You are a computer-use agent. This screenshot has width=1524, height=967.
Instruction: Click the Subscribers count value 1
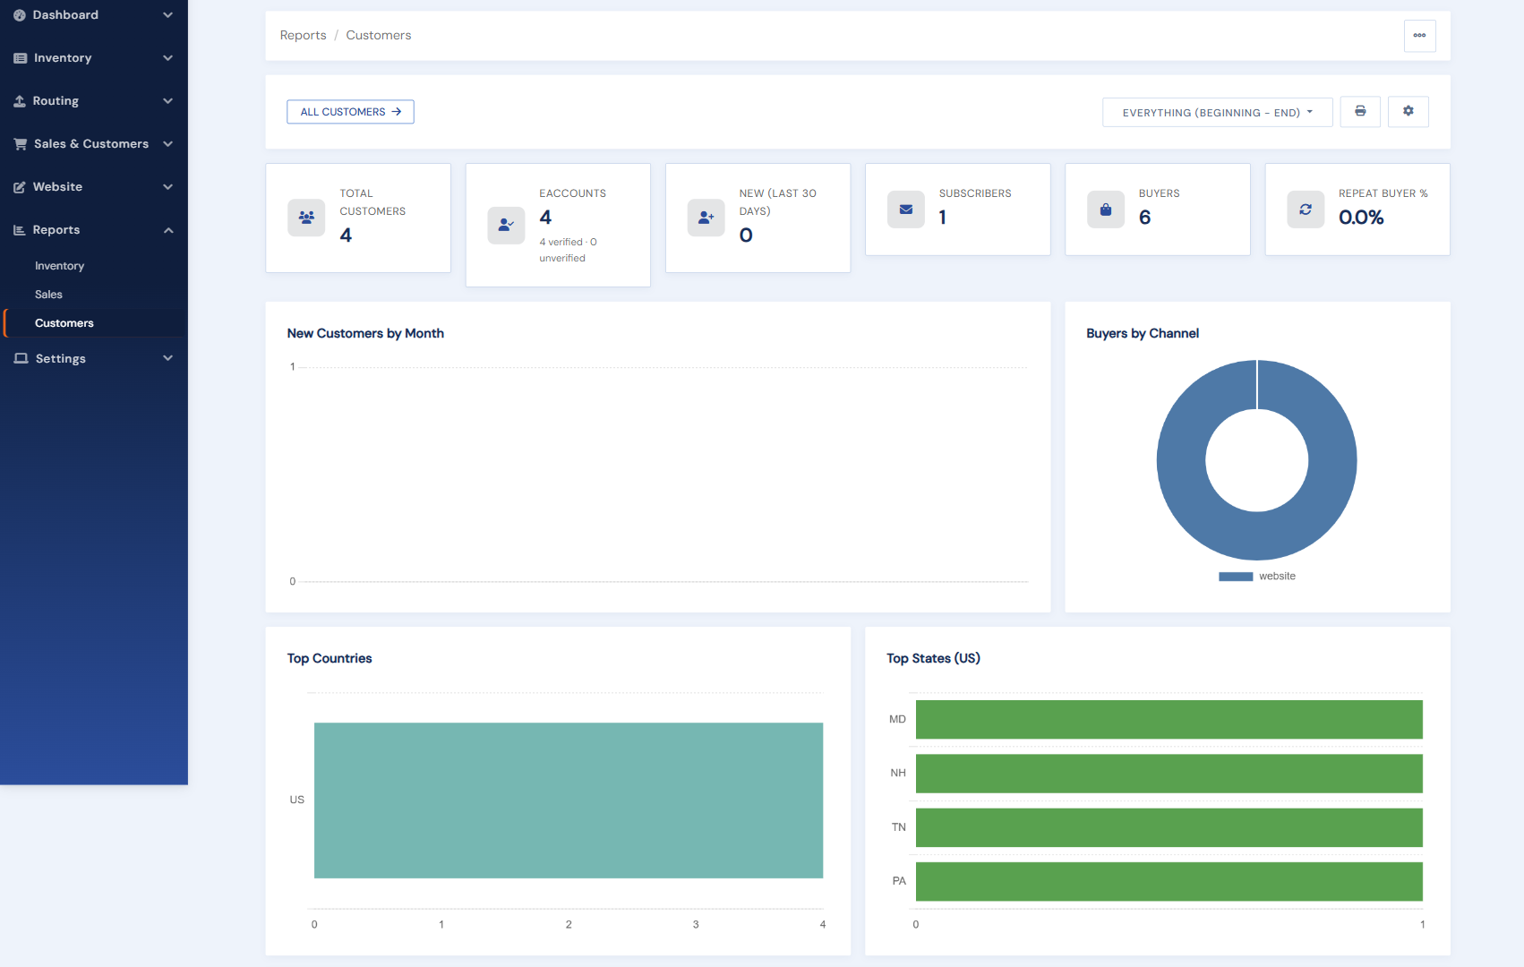tap(943, 218)
